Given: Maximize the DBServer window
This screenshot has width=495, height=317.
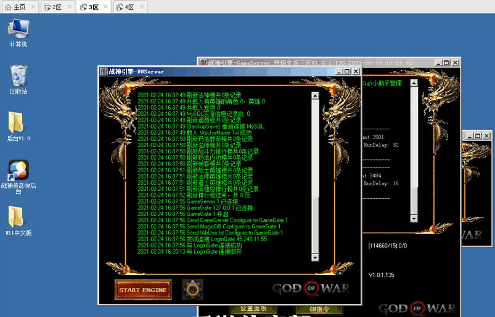Looking at the screenshot, I should pos(347,71).
